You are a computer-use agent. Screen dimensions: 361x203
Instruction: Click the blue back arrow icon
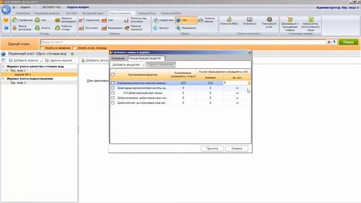coord(6,28)
